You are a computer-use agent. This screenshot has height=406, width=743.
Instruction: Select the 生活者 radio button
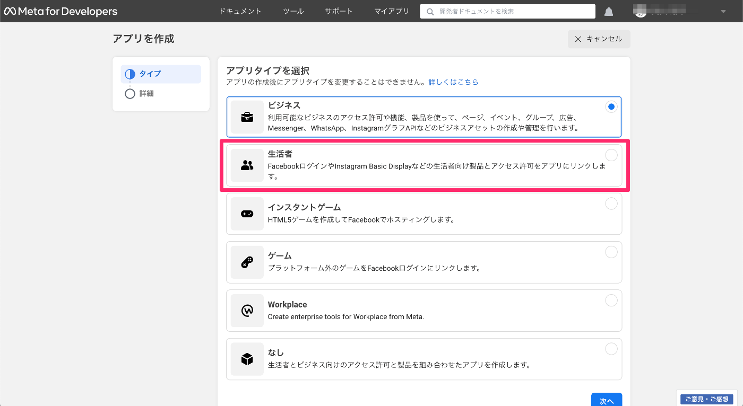611,155
